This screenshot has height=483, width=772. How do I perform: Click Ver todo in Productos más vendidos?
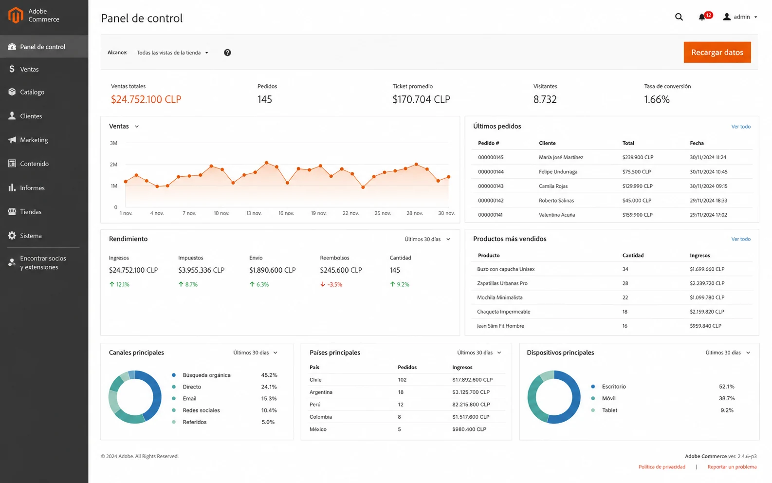point(741,239)
